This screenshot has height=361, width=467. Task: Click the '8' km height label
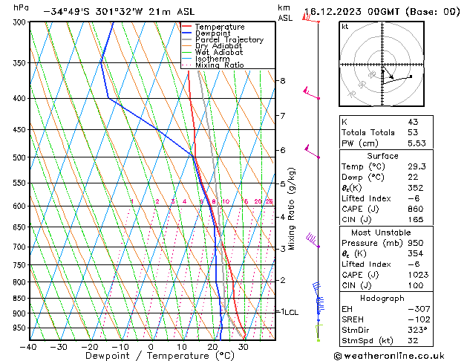coord(282,81)
